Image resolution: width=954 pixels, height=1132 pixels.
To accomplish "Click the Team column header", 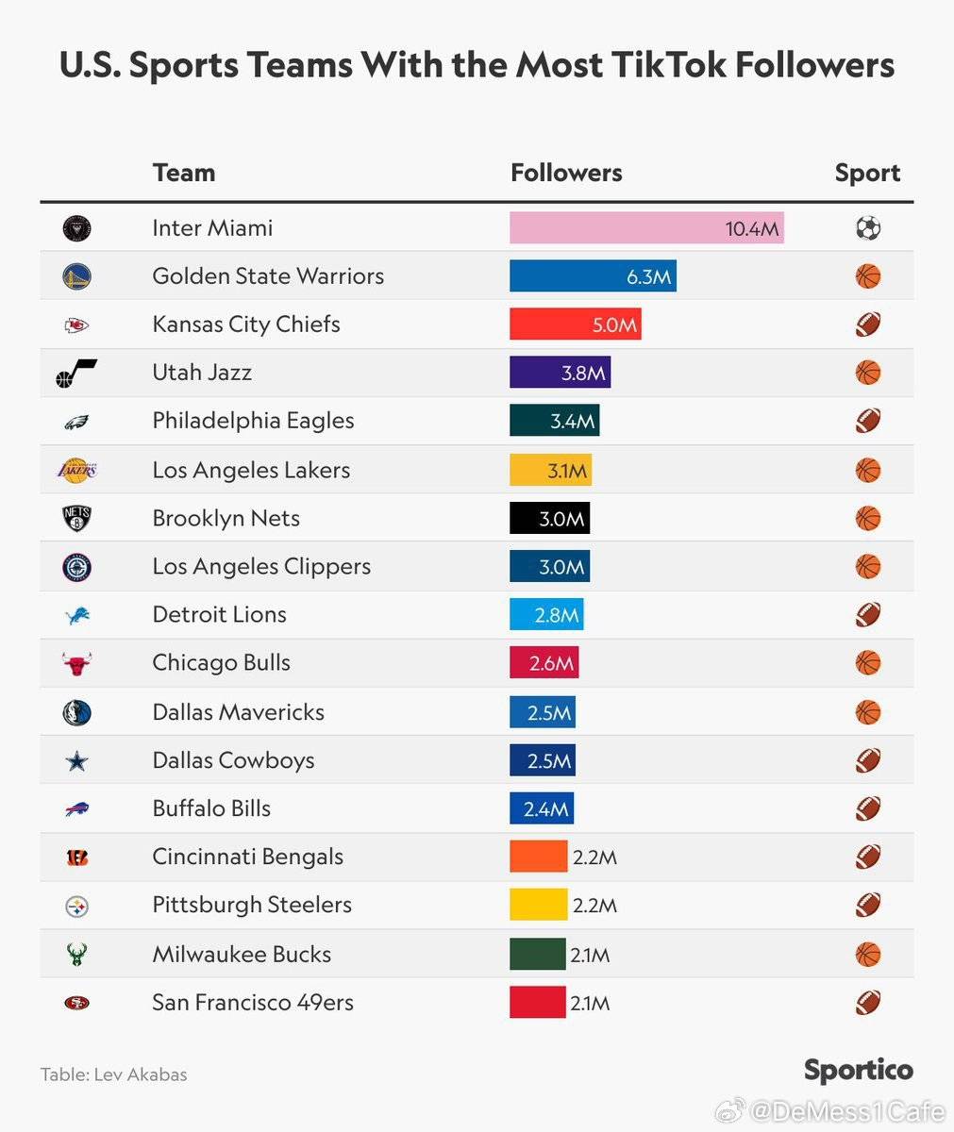I will tap(184, 173).
